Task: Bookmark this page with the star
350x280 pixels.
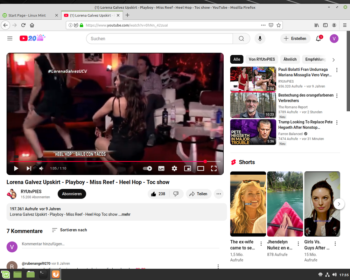Action: [x=278, y=25]
